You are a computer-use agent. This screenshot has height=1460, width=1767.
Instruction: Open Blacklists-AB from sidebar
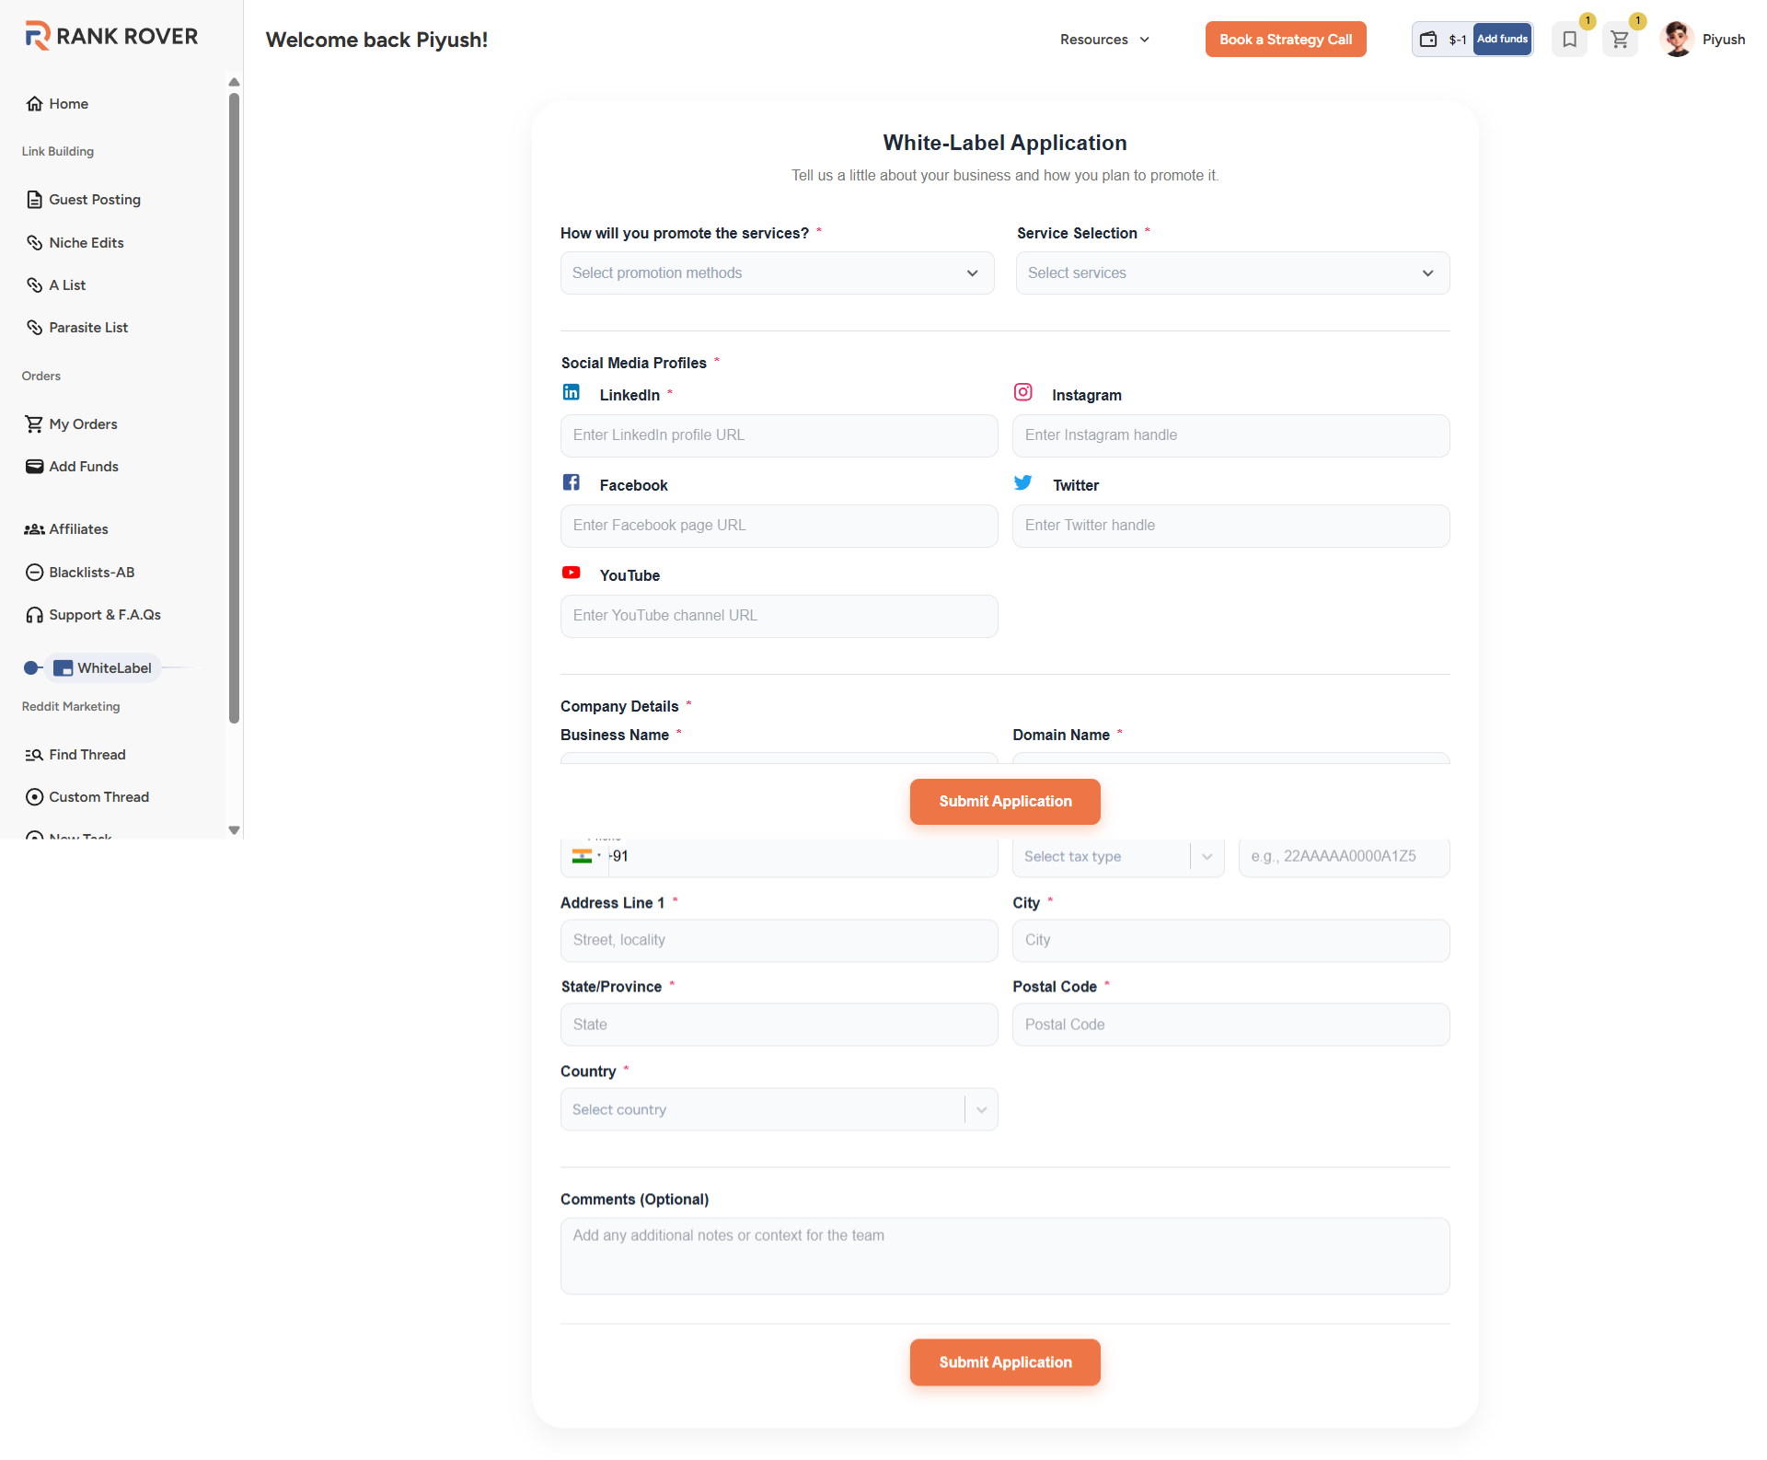pyautogui.click(x=91, y=573)
